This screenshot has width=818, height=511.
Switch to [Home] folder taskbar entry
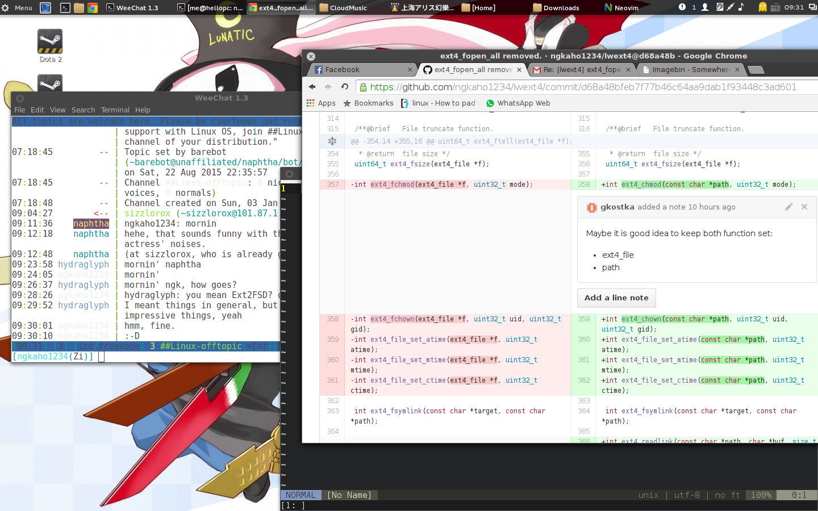(478, 7)
